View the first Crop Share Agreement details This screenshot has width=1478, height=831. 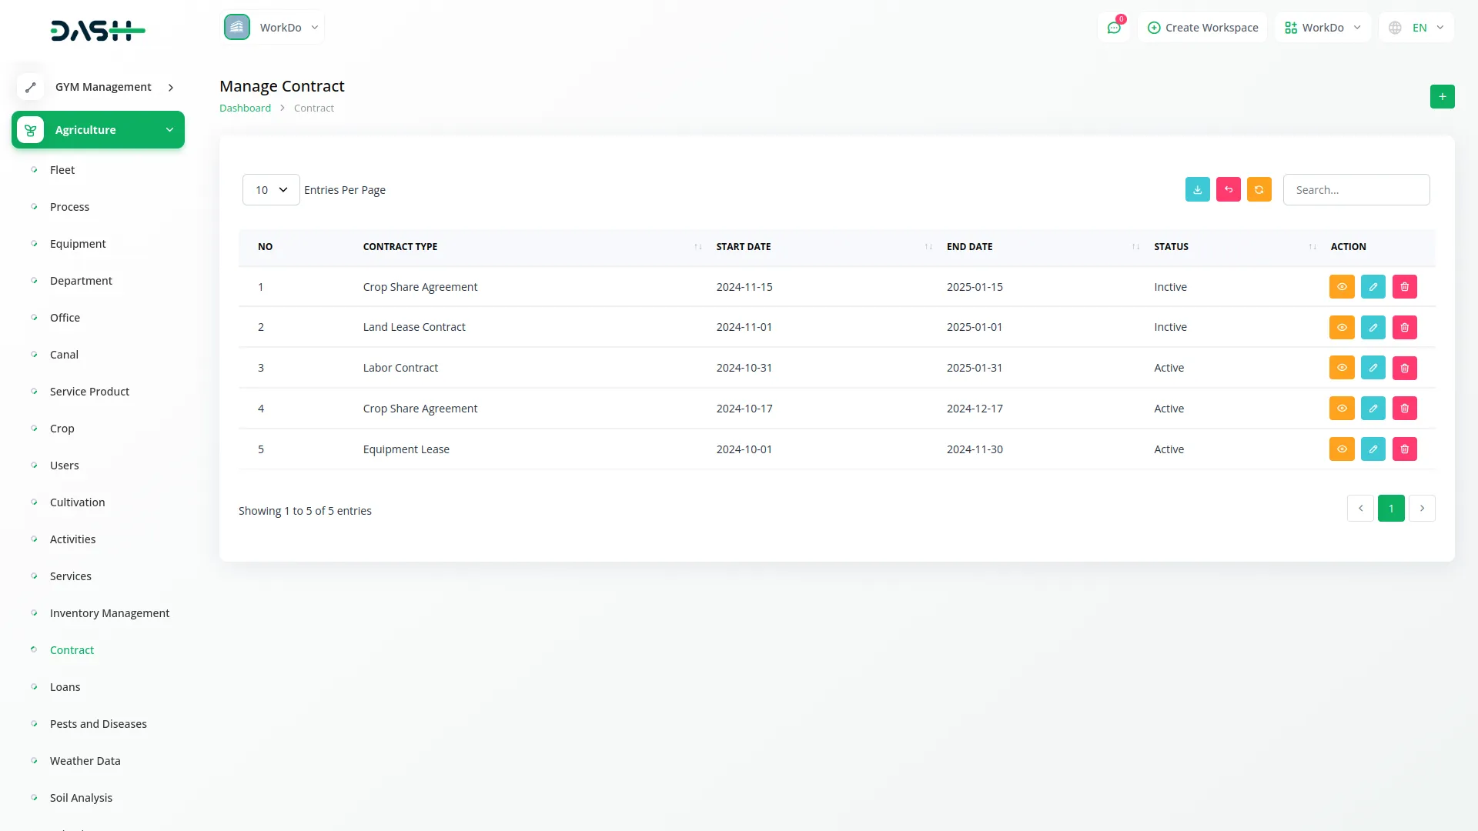(x=1341, y=287)
